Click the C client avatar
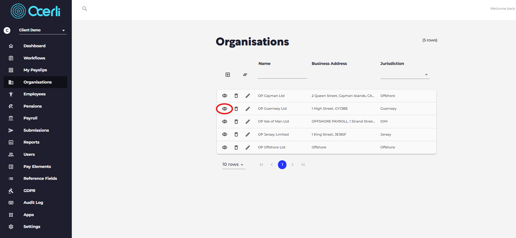The width and height of the screenshot is (516, 238). tap(7, 30)
